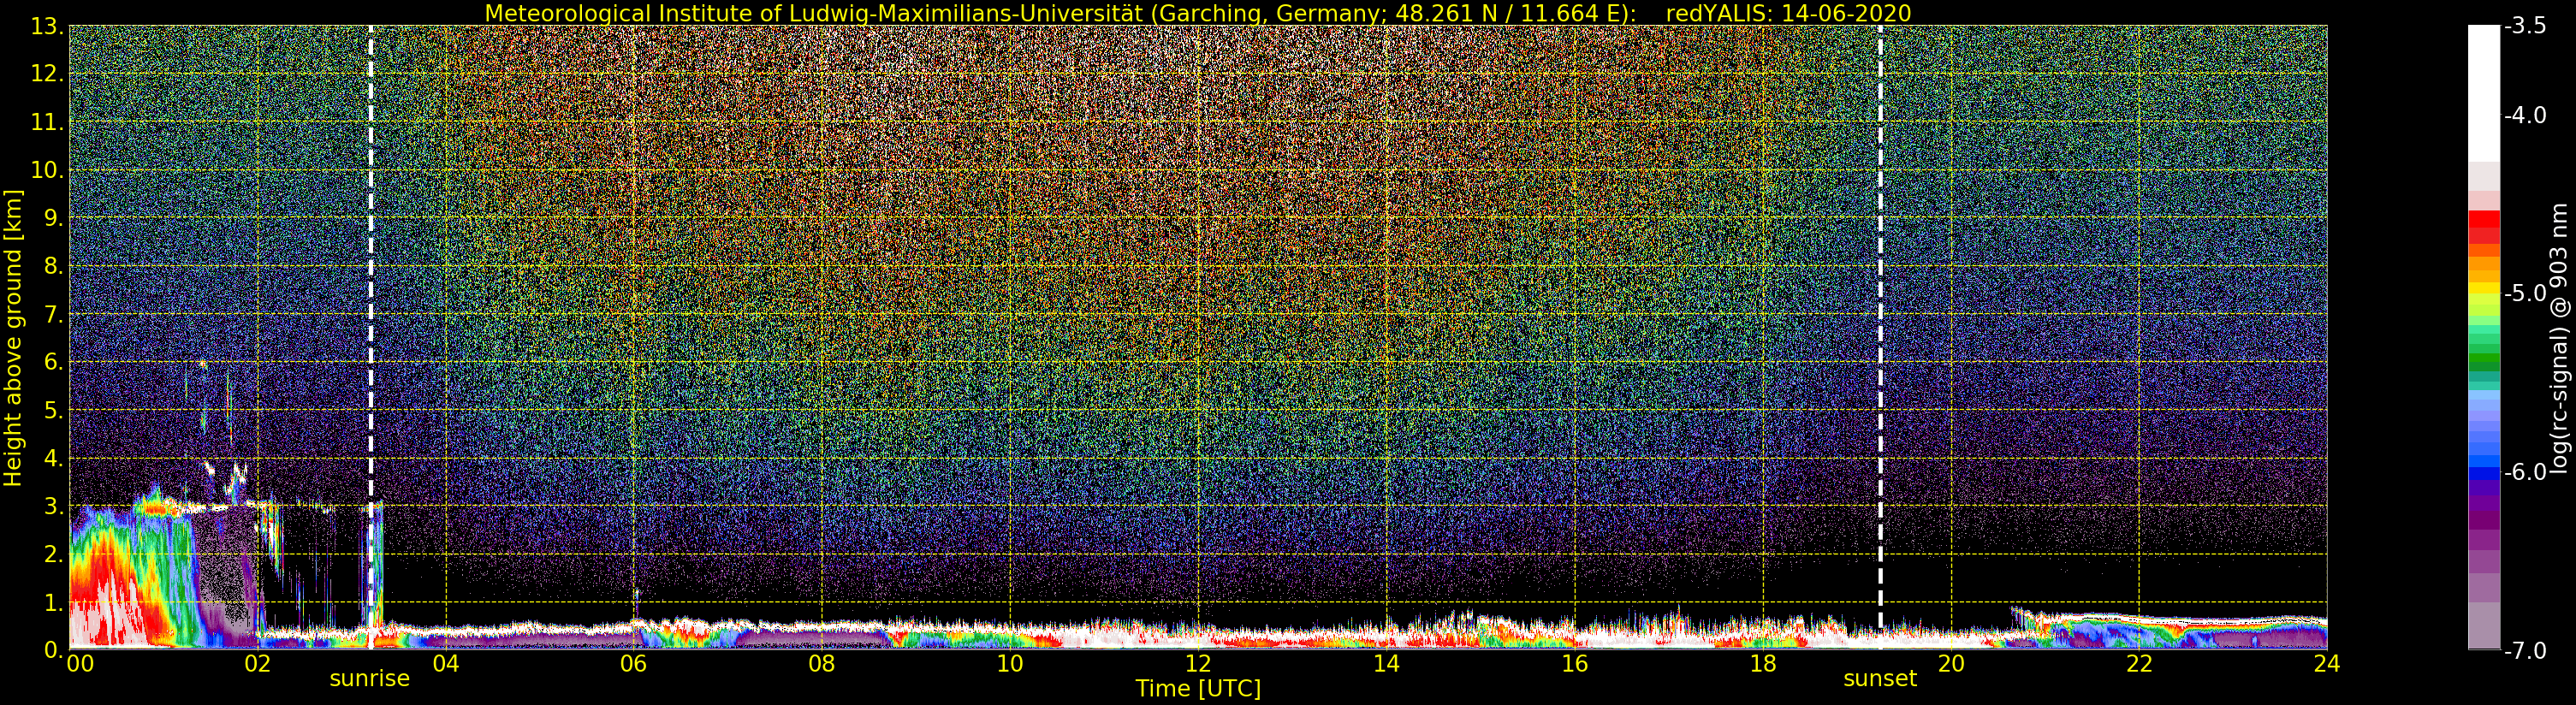Click the sunrise label below the axis
The width and height of the screenshot is (2576, 705).
coord(369,679)
